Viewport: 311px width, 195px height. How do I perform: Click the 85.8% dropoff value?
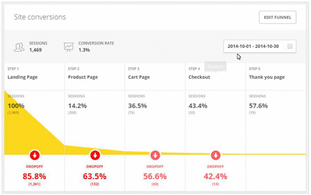[34, 176]
